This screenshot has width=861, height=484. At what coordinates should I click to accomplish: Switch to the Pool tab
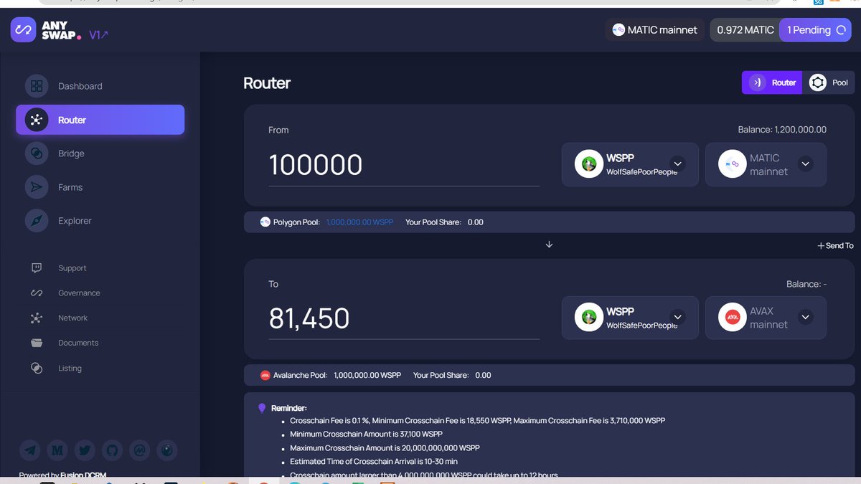(829, 82)
